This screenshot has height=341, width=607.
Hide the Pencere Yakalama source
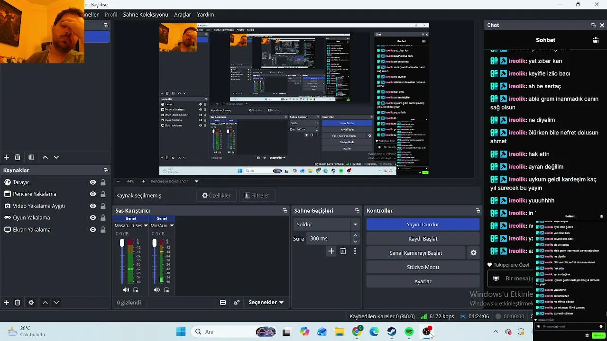click(x=93, y=194)
